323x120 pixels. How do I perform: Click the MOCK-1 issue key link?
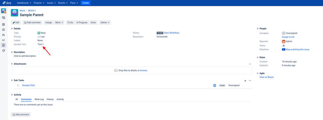click(x=32, y=11)
